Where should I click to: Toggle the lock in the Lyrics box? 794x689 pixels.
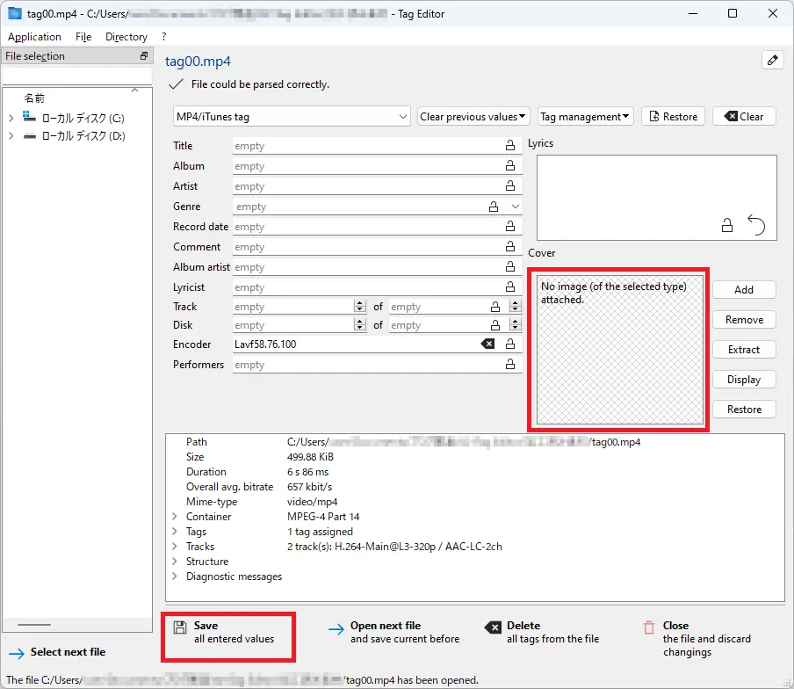pyautogui.click(x=727, y=226)
